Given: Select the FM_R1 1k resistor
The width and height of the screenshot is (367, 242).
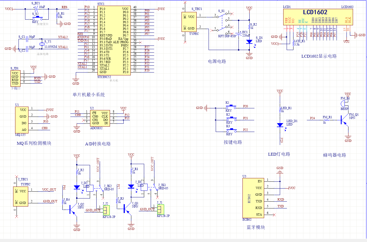Looking at the screenshot, I should [x=327, y=120].
